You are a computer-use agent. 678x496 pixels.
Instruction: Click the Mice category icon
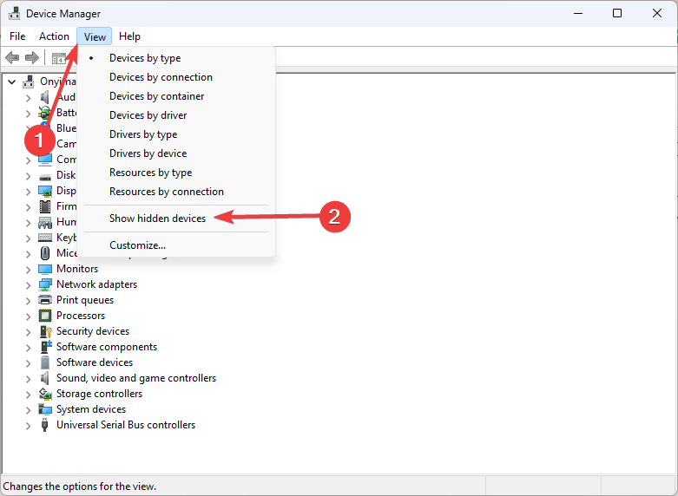click(x=45, y=252)
